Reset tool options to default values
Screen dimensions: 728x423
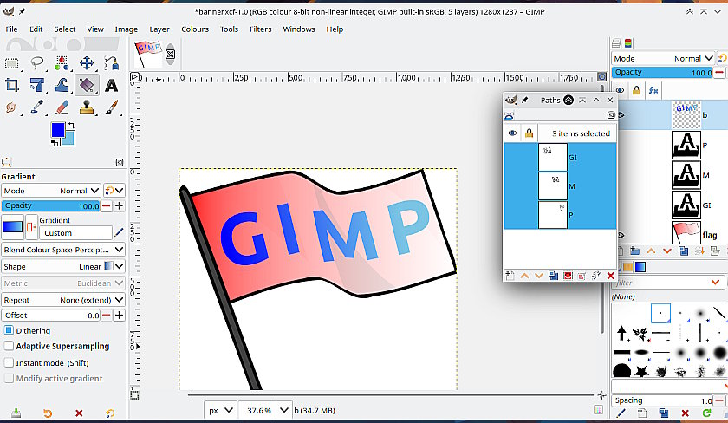tap(110, 413)
